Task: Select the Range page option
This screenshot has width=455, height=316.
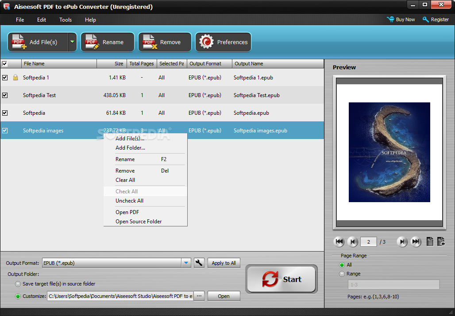Action: click(342, 274)
